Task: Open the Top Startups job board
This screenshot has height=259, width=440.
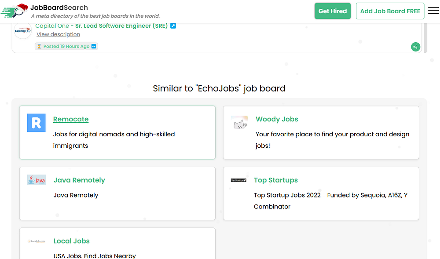Action: (276, 180)
